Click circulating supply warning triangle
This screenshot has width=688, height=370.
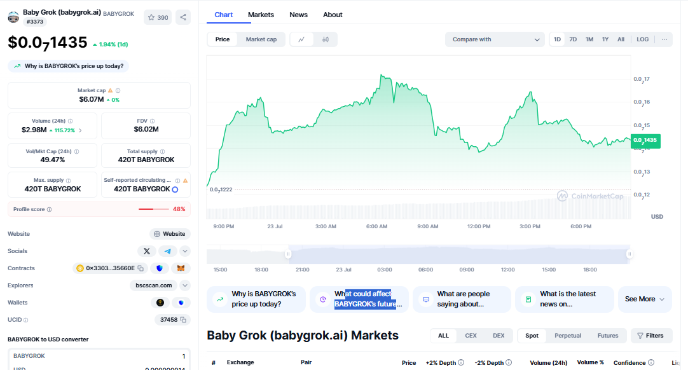pyautogui.click(x=185, y=181)
